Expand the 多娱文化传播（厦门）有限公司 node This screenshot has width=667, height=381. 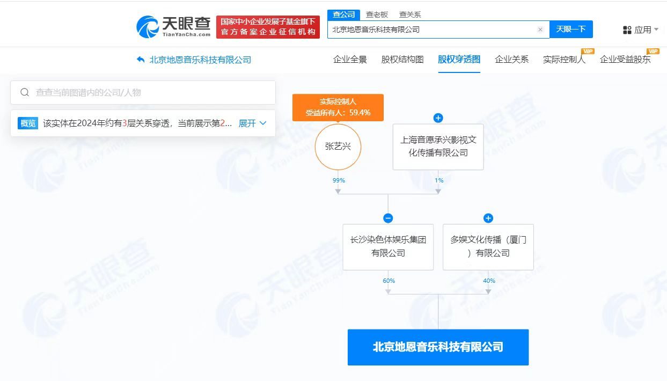coord(488,218)
